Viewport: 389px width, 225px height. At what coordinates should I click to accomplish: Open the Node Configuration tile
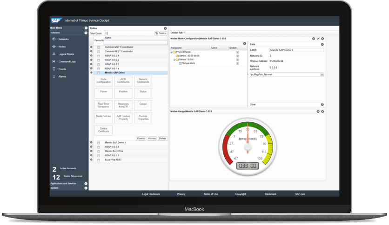(103, 80)
